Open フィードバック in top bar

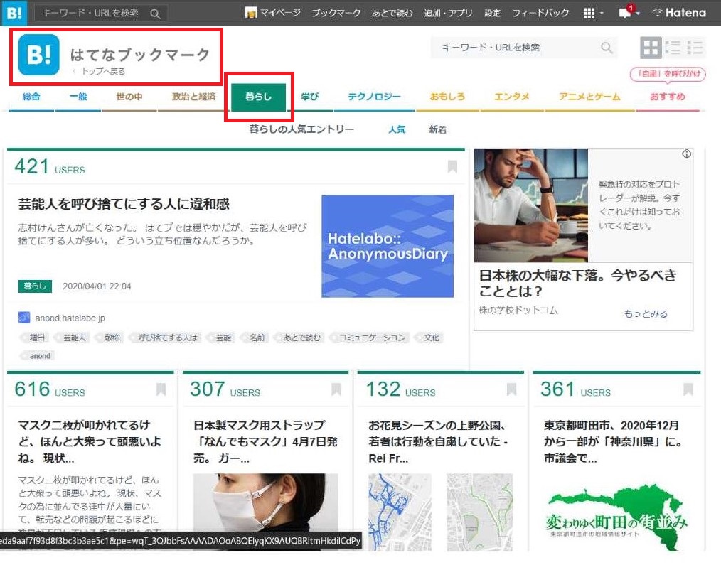coord(540,13)
